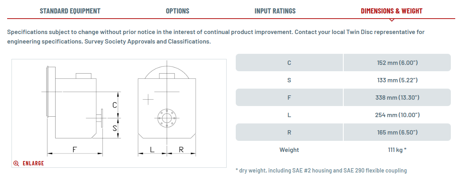
Task: Click the C label cell in the table
Action: click(x=289, y=63)
